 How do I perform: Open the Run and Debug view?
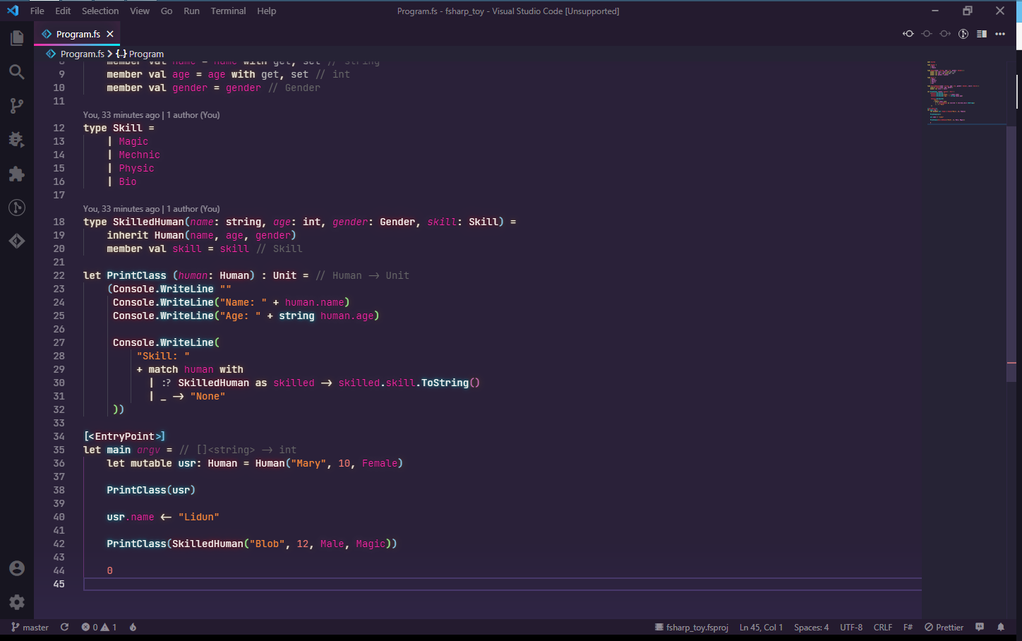pos(17,140)
